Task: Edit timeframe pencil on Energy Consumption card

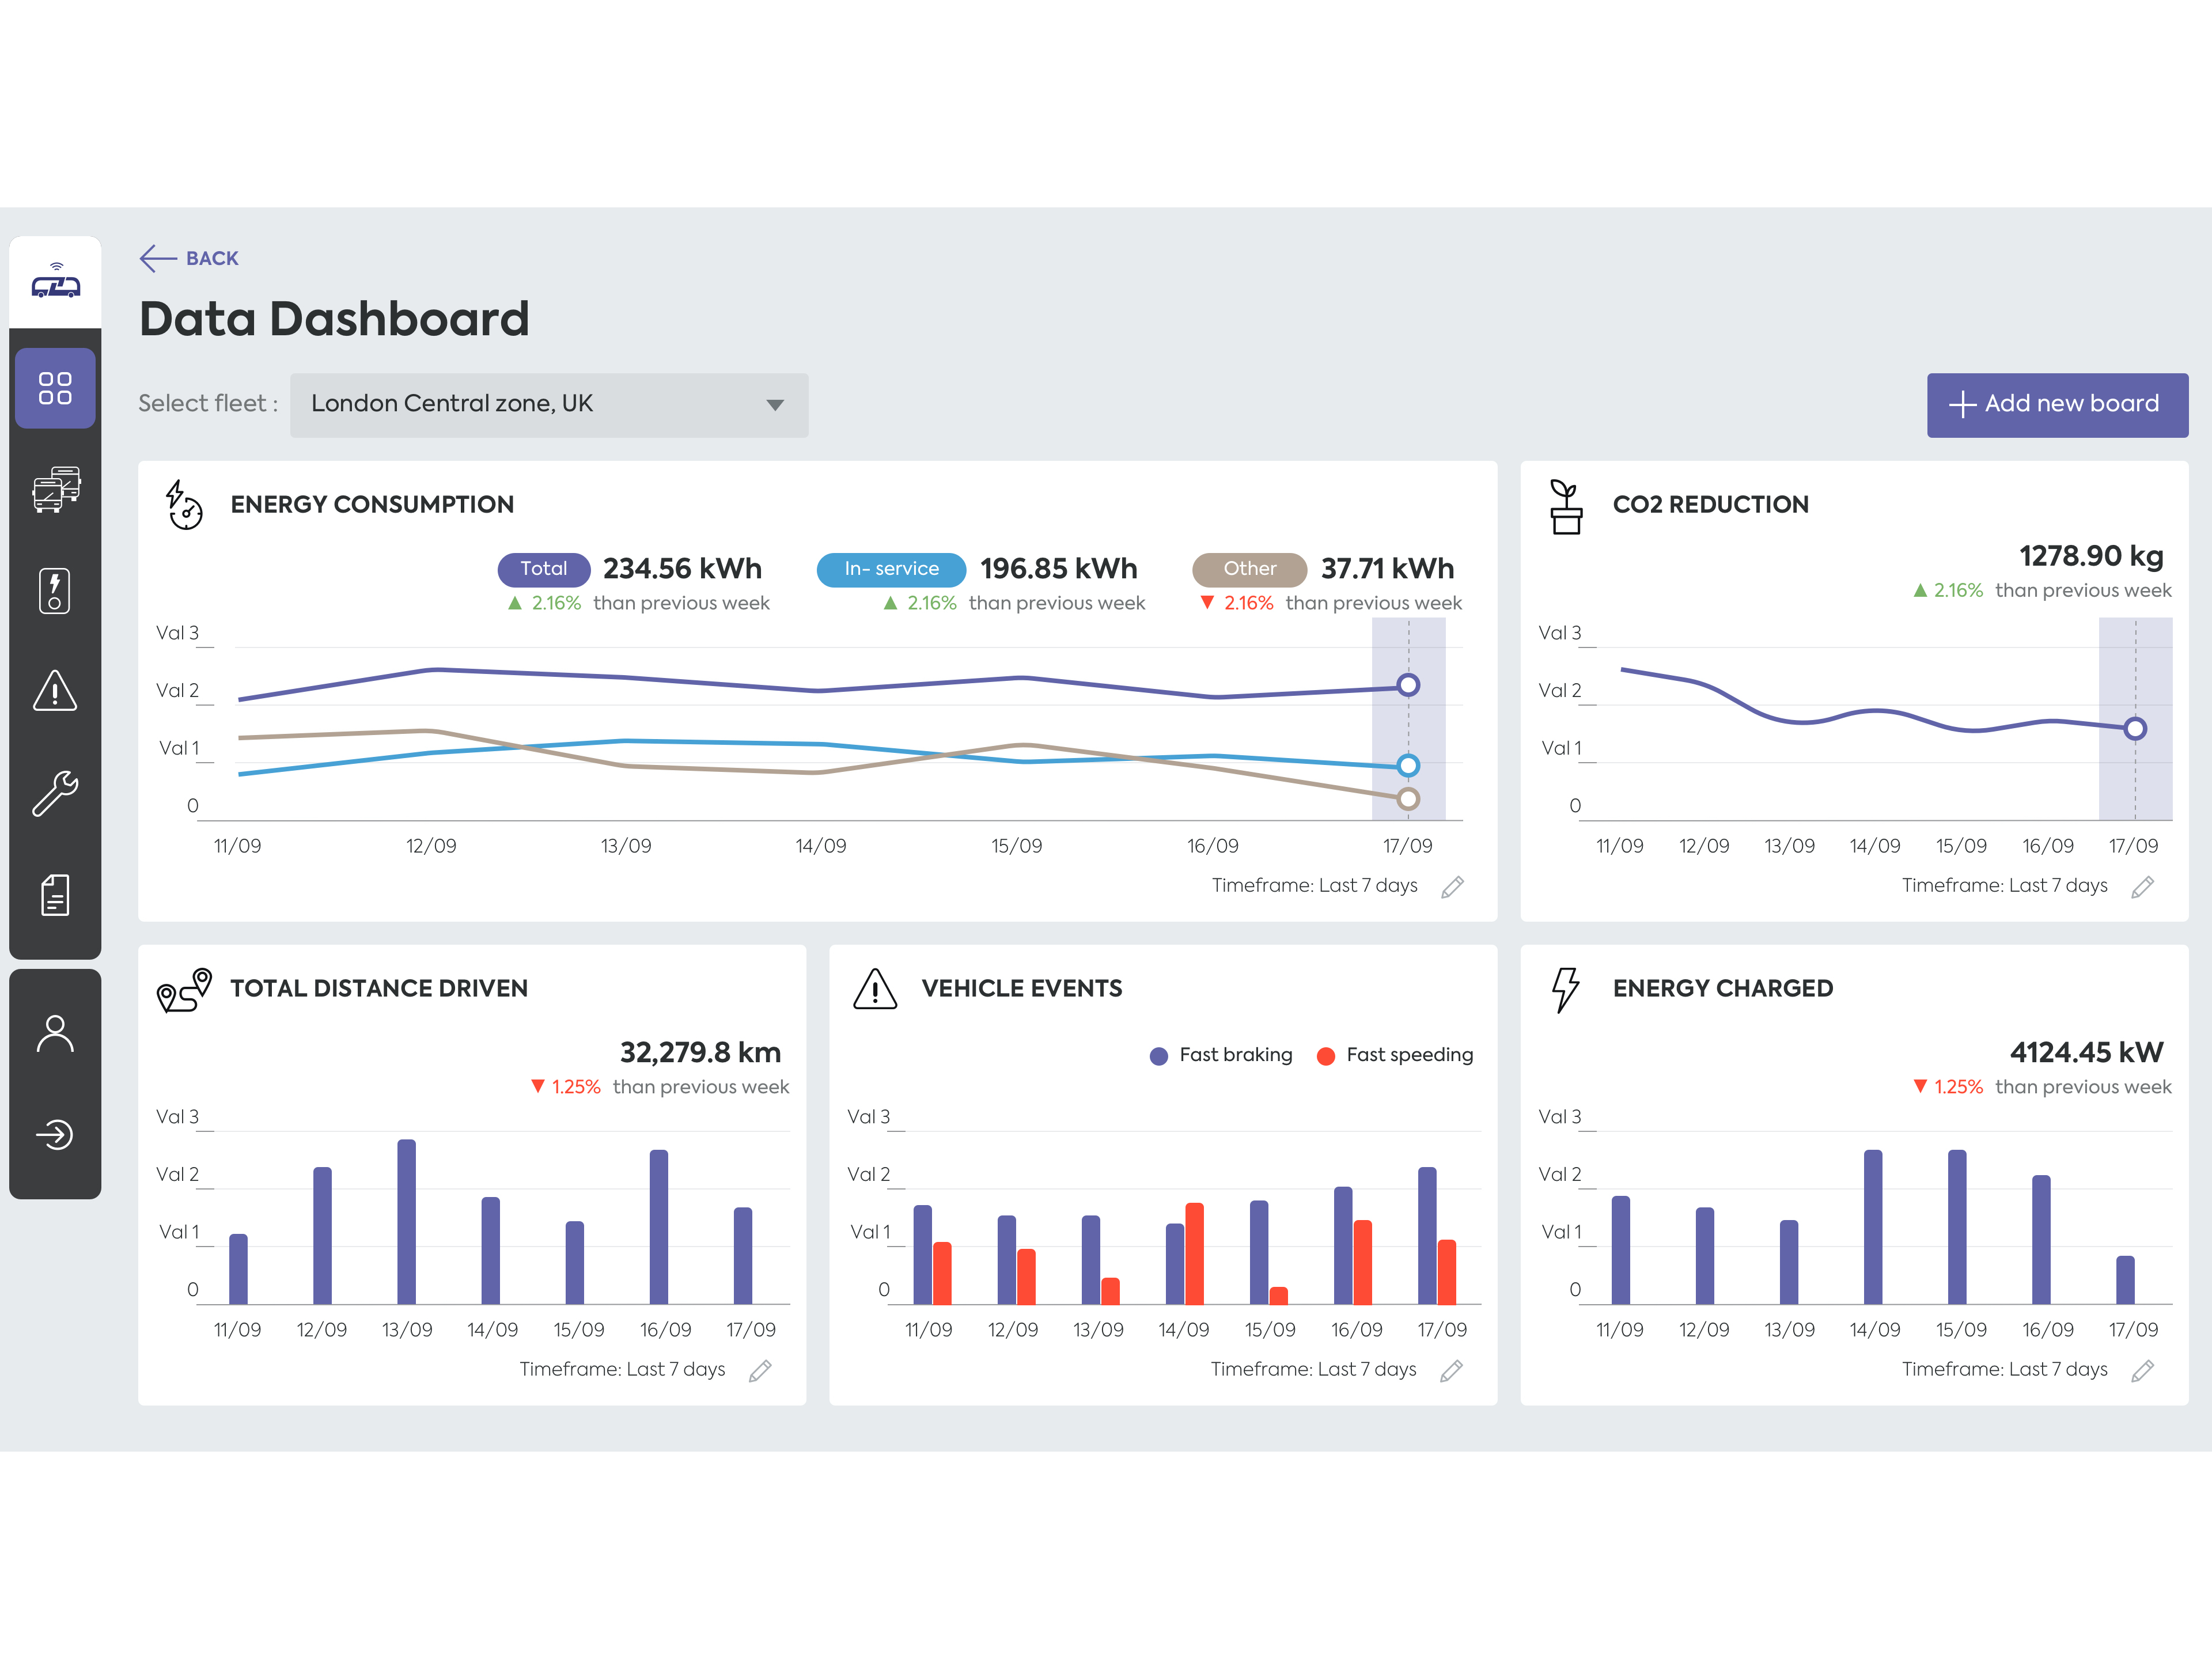Action: (1452, 887)
